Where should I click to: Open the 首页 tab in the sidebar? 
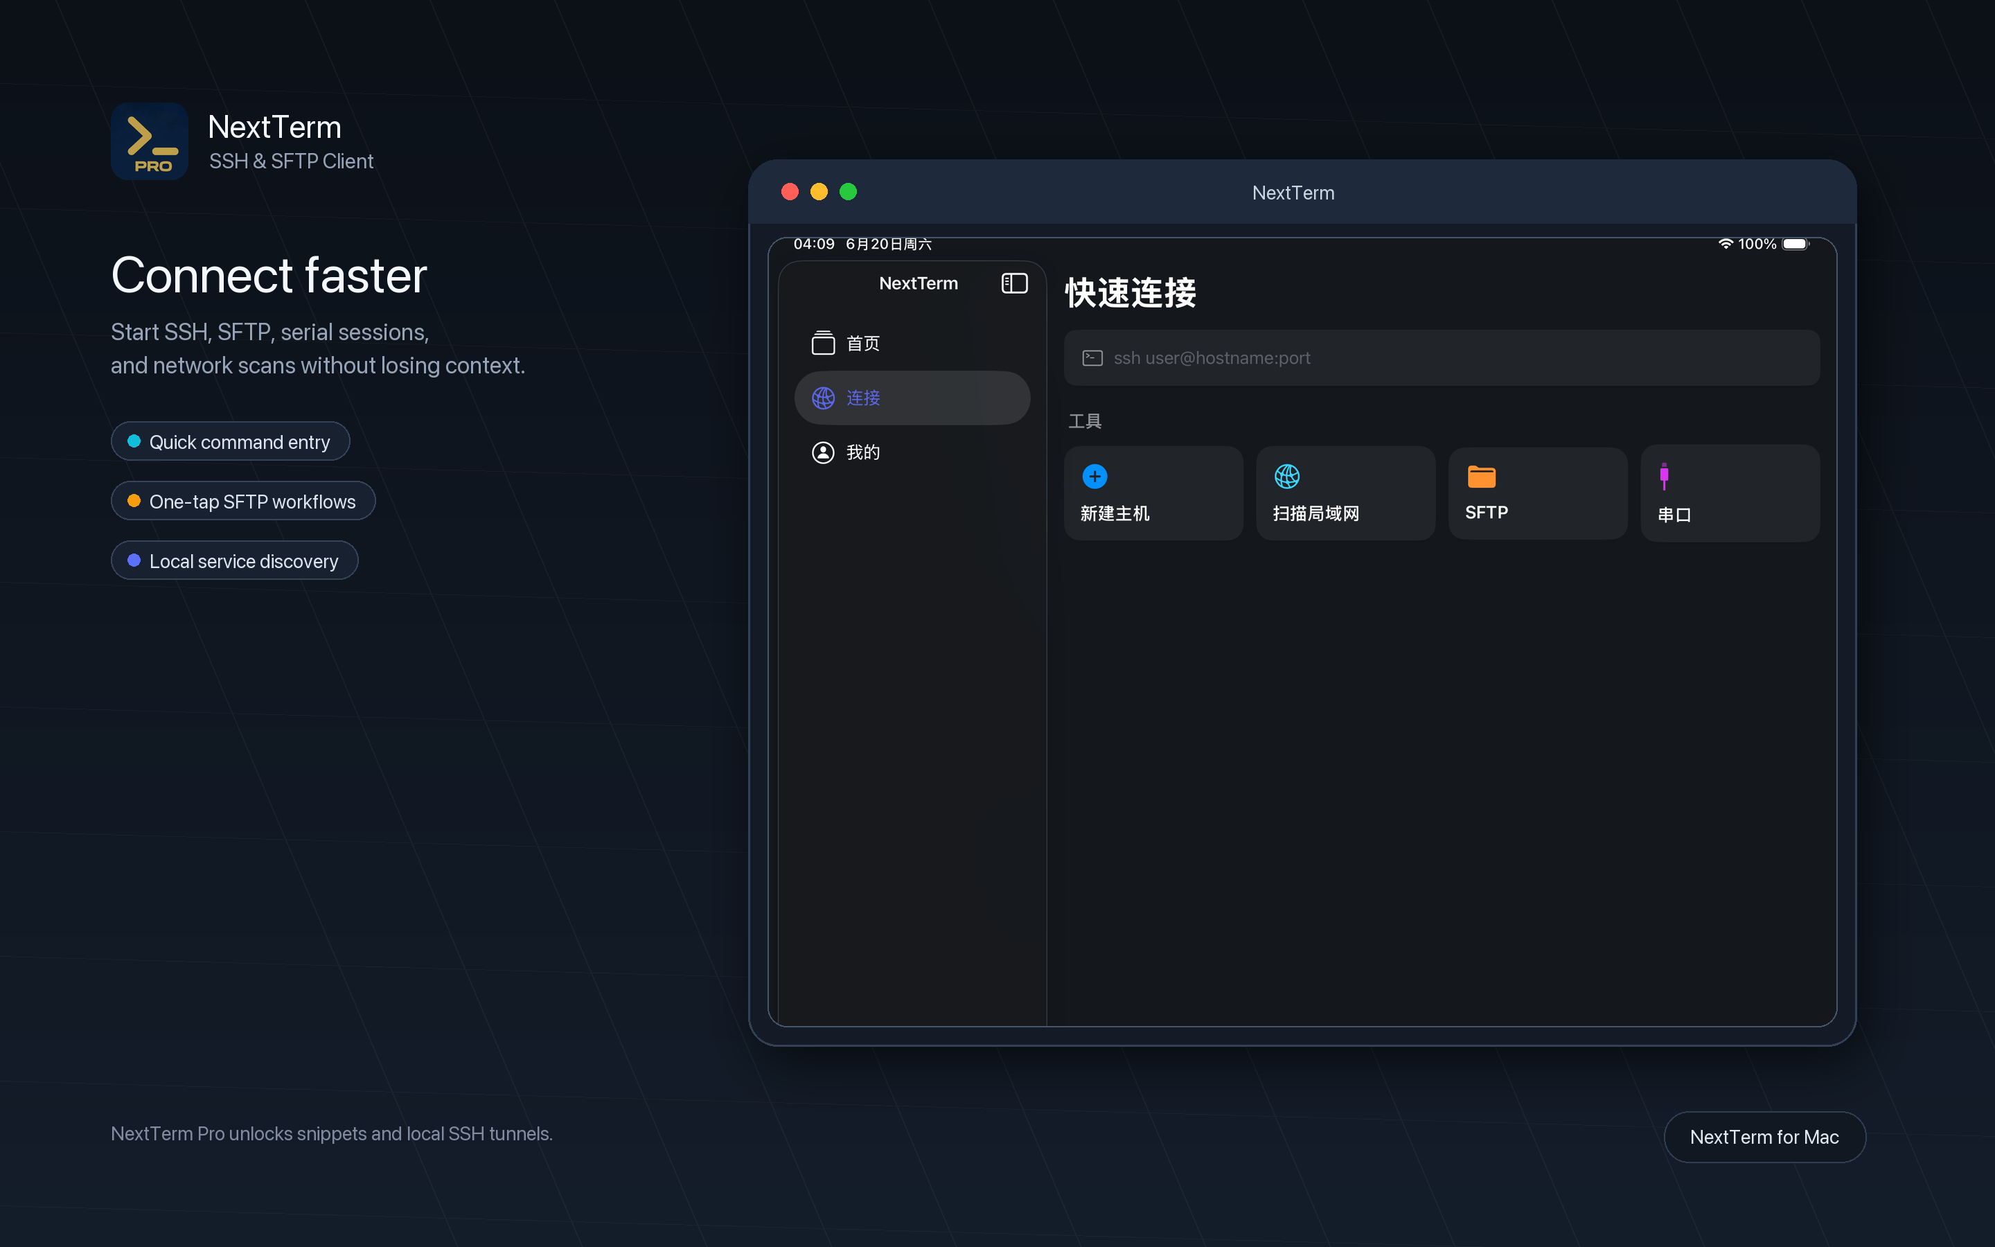[x=912, y=343]
